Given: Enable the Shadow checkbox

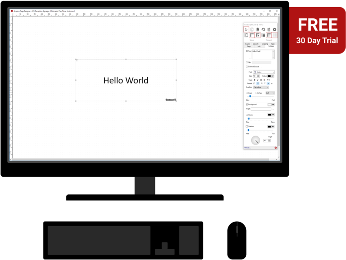Looking at the screenshot, I should pyautogui.click(x=247, y=126).
